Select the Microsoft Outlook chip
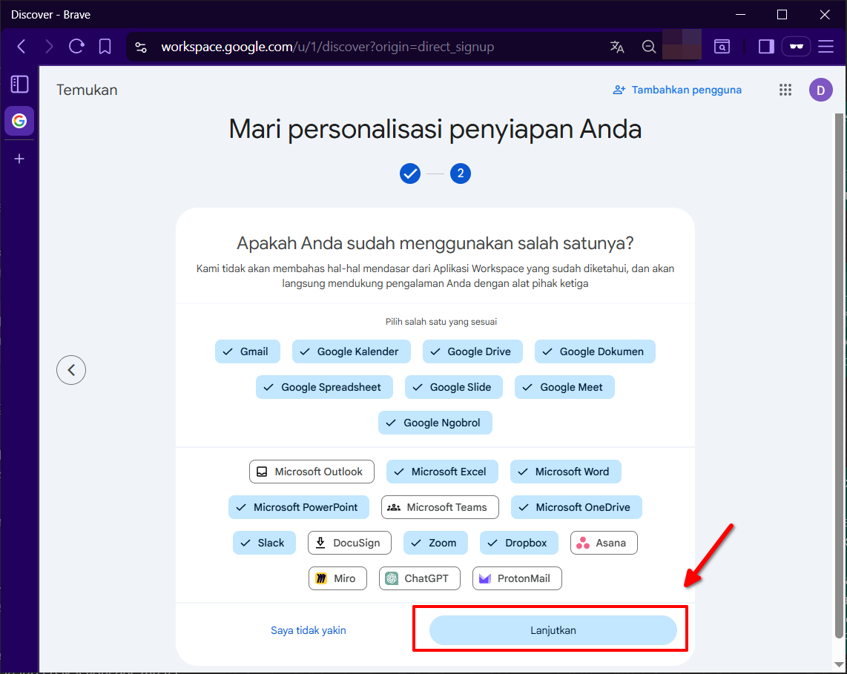This screenshot has width=847, height=674. click(312, 472)
